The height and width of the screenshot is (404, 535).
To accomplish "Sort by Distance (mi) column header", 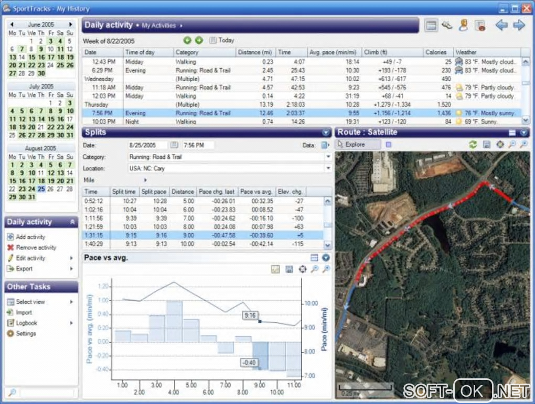I will 255,52.
